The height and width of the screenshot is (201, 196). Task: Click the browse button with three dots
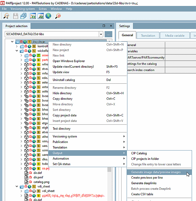108,34
